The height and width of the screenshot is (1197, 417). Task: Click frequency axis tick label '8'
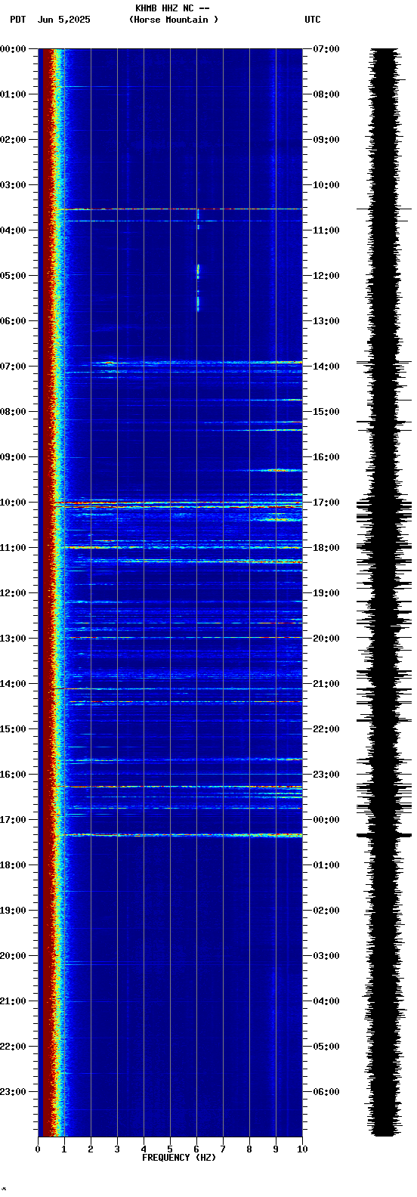click(249, 1149)
